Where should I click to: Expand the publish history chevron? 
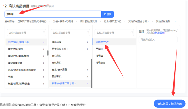click(176, 21)
